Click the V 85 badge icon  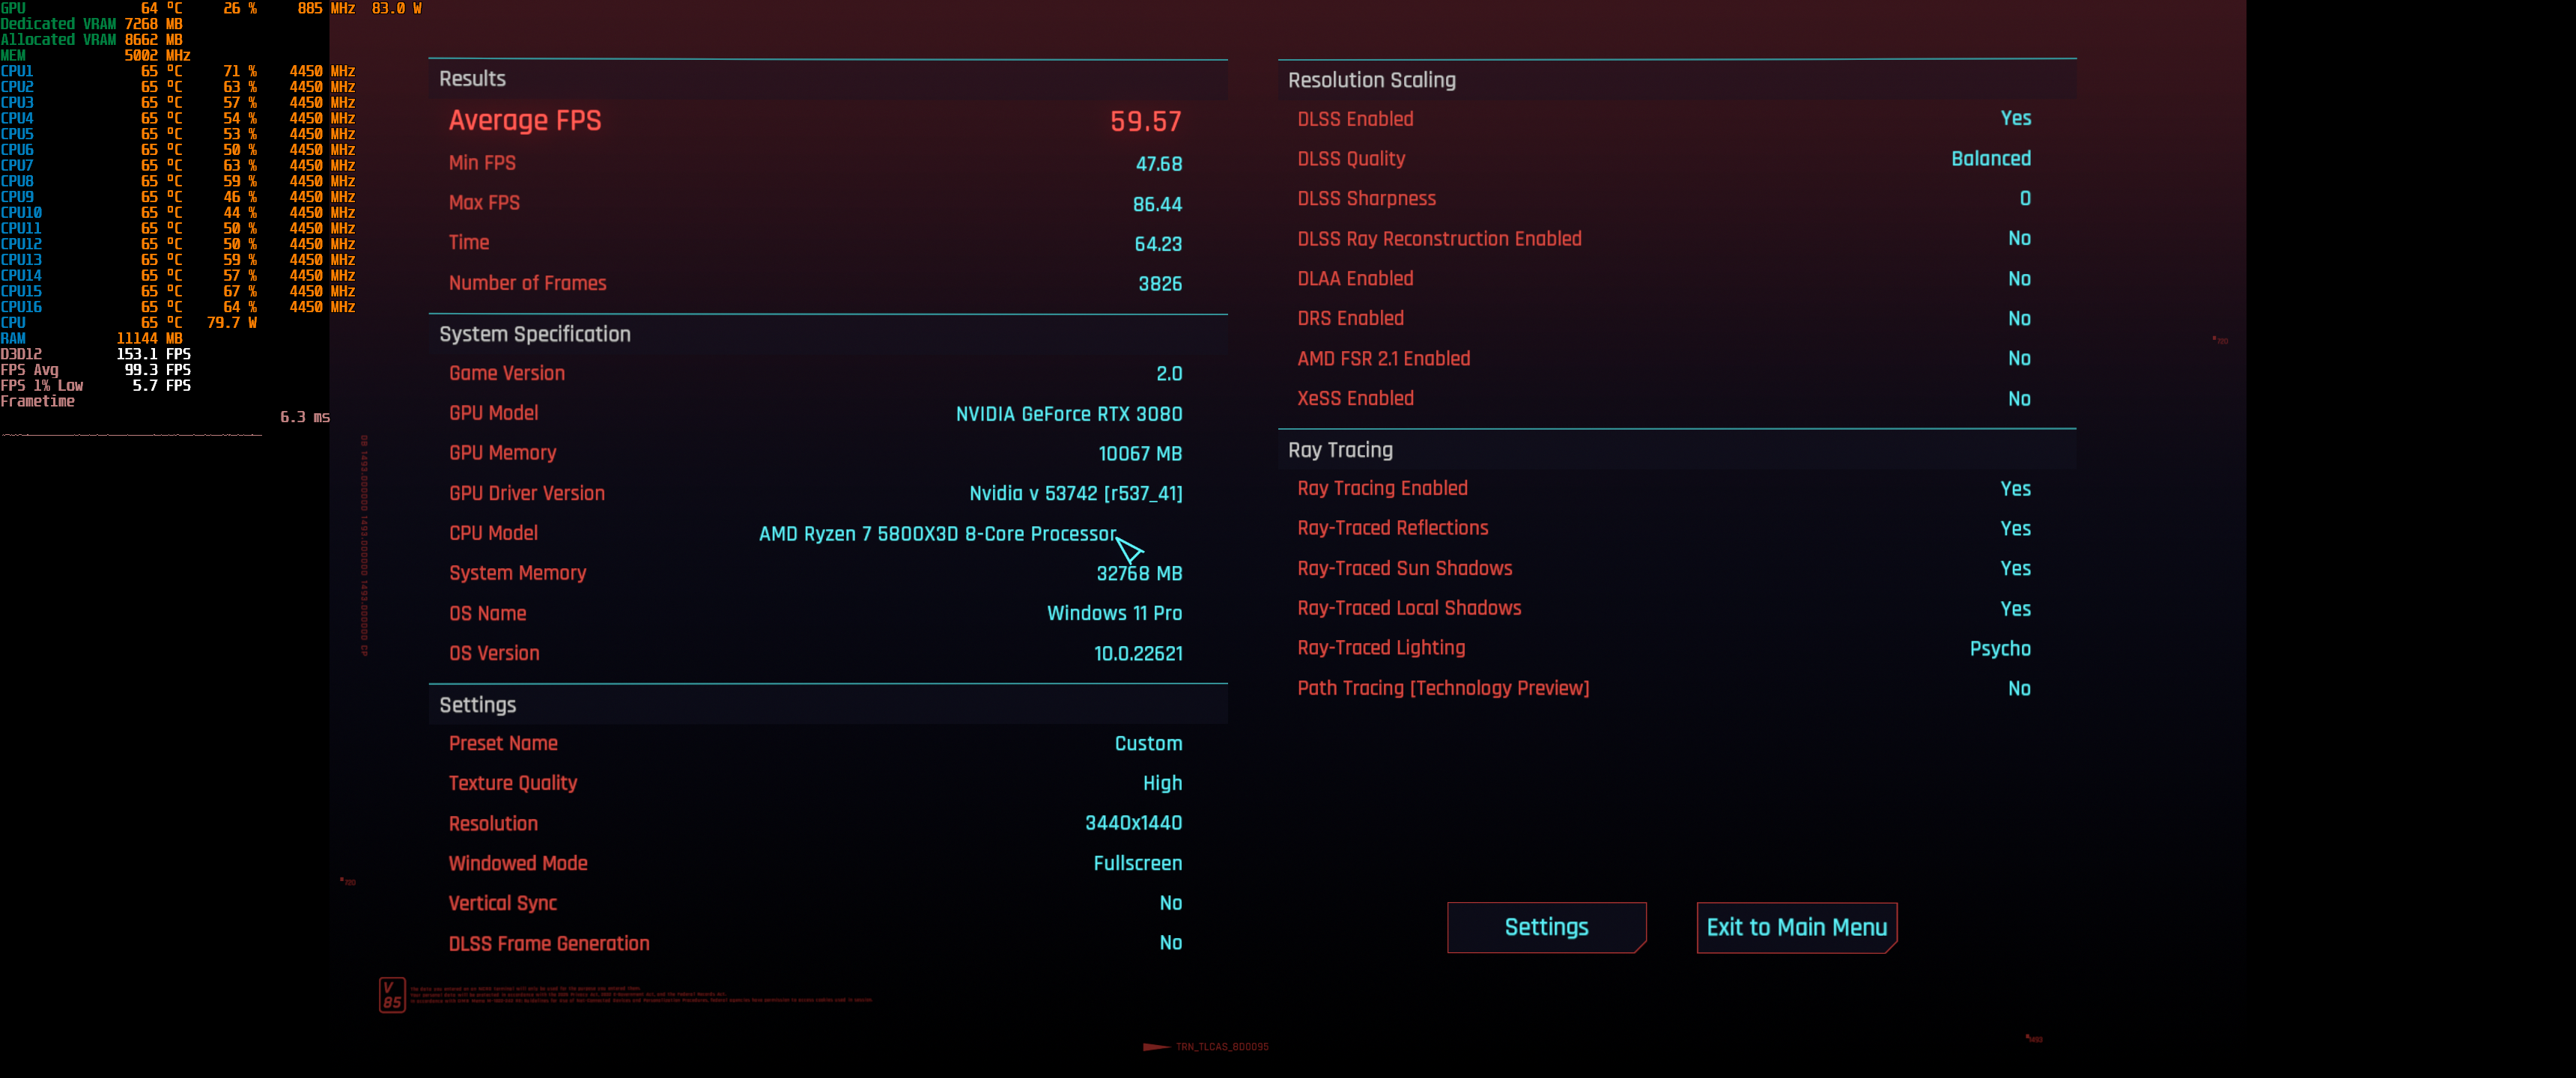(x=392, y=994)
